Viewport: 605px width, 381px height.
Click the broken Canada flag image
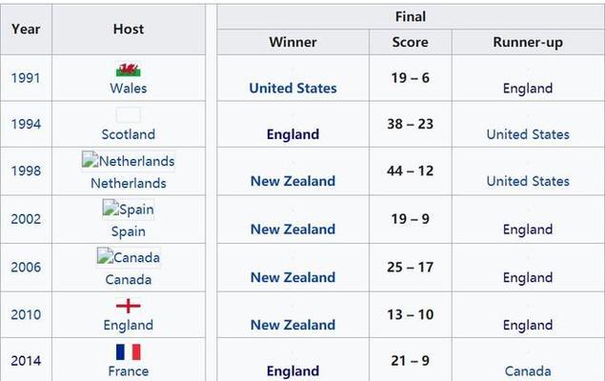coord(128,257)
